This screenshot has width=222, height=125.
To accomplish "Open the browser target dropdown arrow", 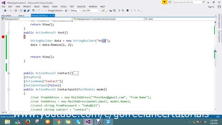I will click(63, 11).
